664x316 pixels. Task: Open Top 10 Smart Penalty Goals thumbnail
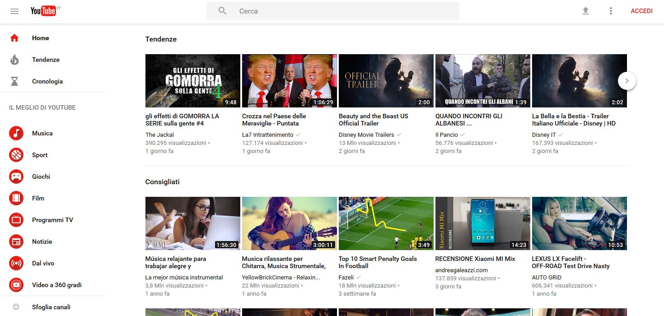[386, 223]
